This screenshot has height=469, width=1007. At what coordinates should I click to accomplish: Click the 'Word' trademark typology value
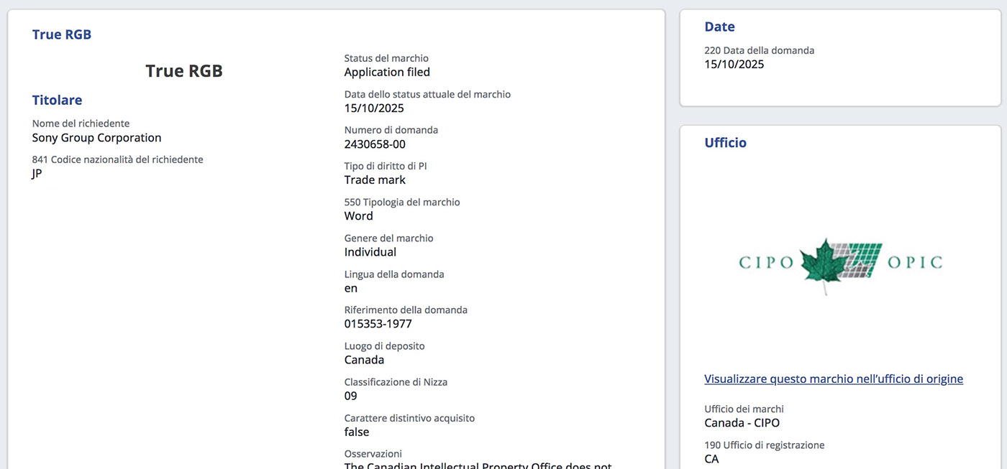coord(358,216)
